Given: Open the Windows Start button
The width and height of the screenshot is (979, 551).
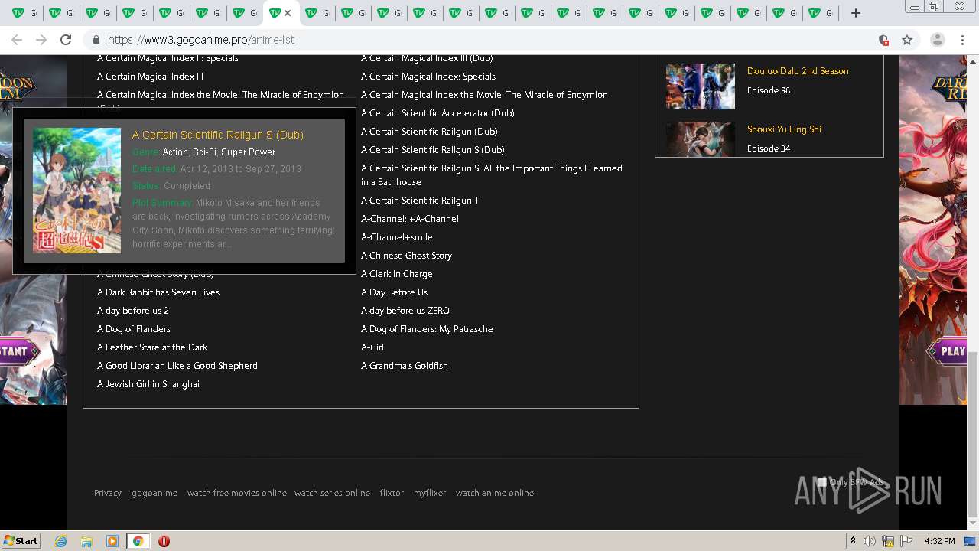Looking at the screenshot, I should tap(21, 540).
